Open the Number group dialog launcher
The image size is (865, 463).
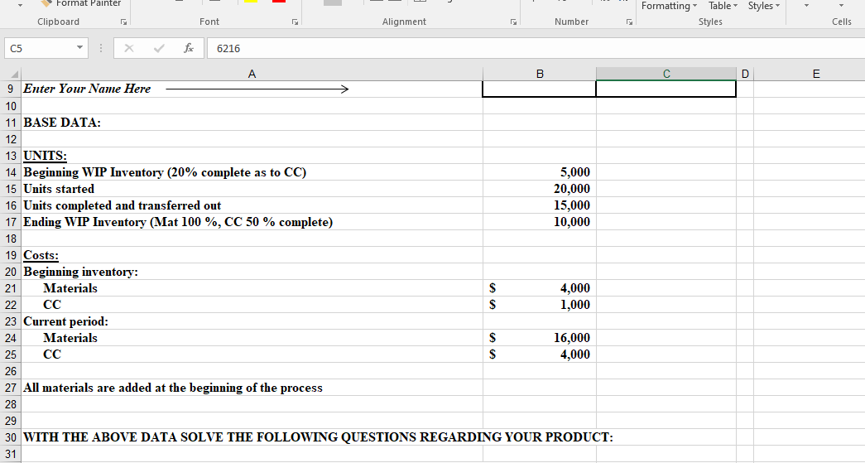click(x=628, y=22)
